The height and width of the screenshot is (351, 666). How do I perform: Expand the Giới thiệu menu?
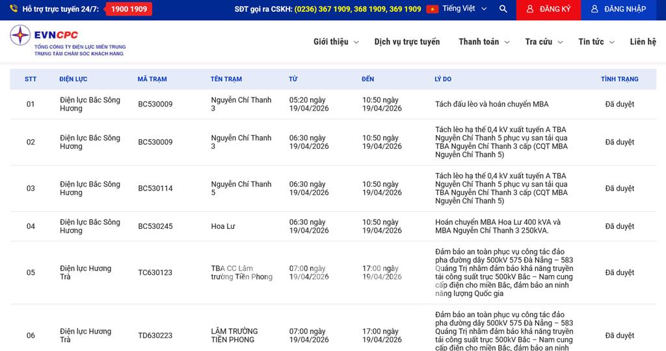tap(336, 42)
